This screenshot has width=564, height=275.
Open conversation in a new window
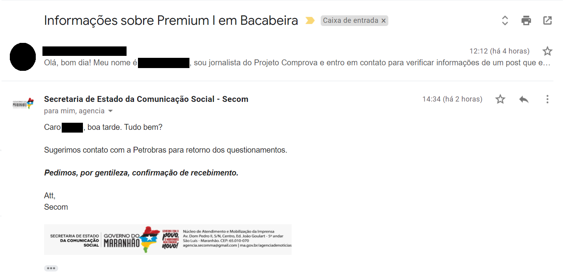click(547, 20)
